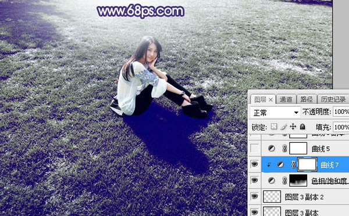The width and height of the screenshot is (349, 216).
Task: Select the 色相/饱和度 black mask thumbnail
Action: (298, 180)
